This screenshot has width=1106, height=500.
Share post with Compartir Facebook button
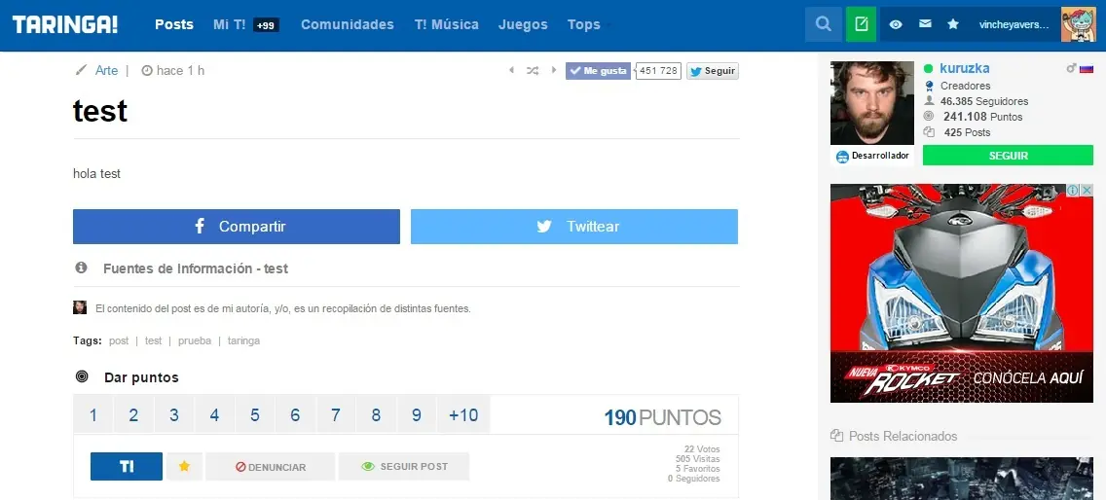point(237,227)
